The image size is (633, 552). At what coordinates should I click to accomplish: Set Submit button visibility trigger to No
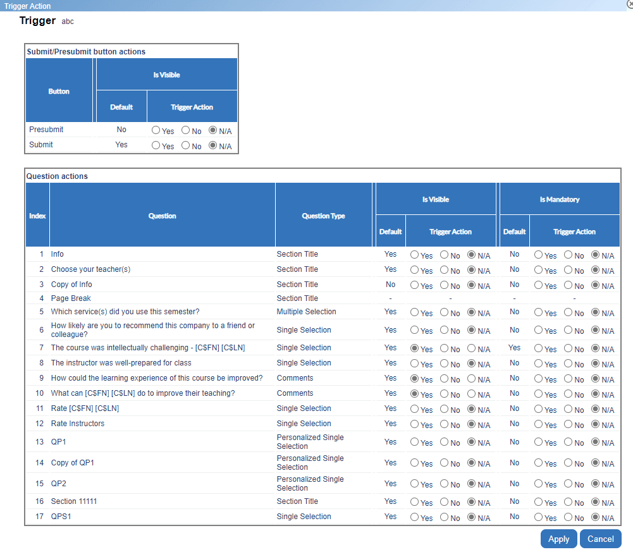pyautogui.click(x=186, y=145)
